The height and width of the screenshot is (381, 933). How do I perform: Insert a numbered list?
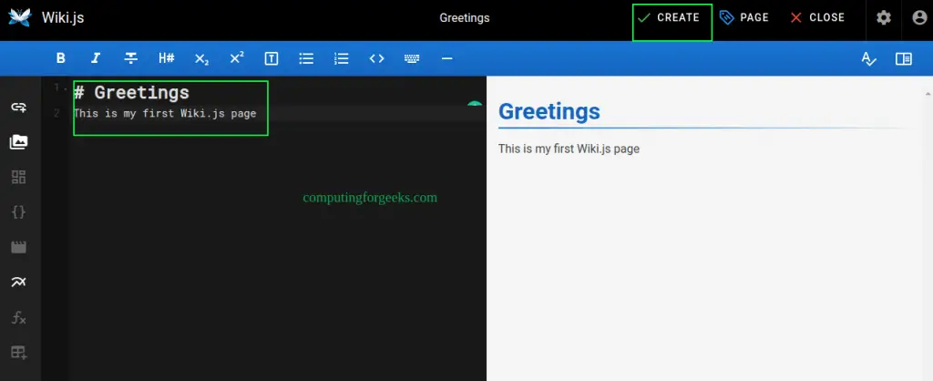click(342, 58)
